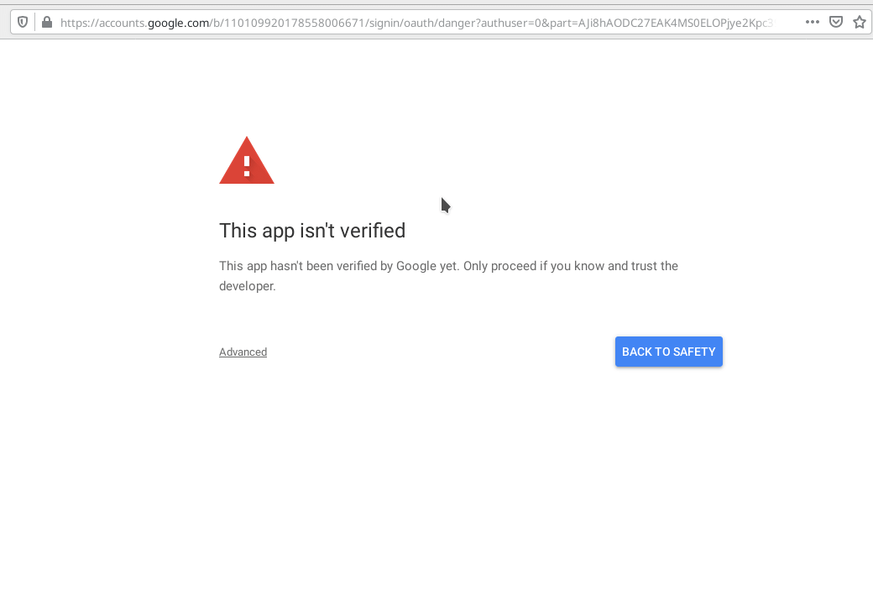Click the https protocol text in URL
Image resolution: width=873 pixels, height=589 pixels.
pos(72,23)
